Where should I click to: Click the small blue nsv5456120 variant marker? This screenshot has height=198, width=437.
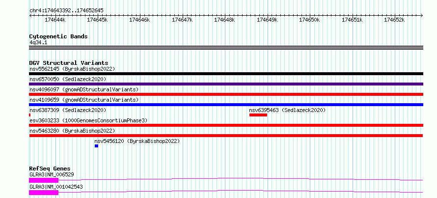pyautogui.click(x=96, y=146)
